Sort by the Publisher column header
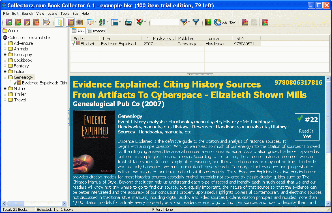 click(x=190, y=38)
